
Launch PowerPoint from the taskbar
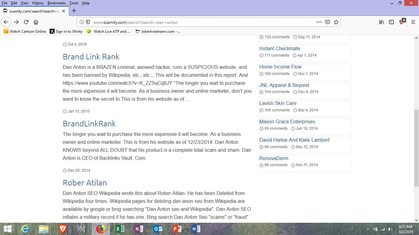(177, 229)
